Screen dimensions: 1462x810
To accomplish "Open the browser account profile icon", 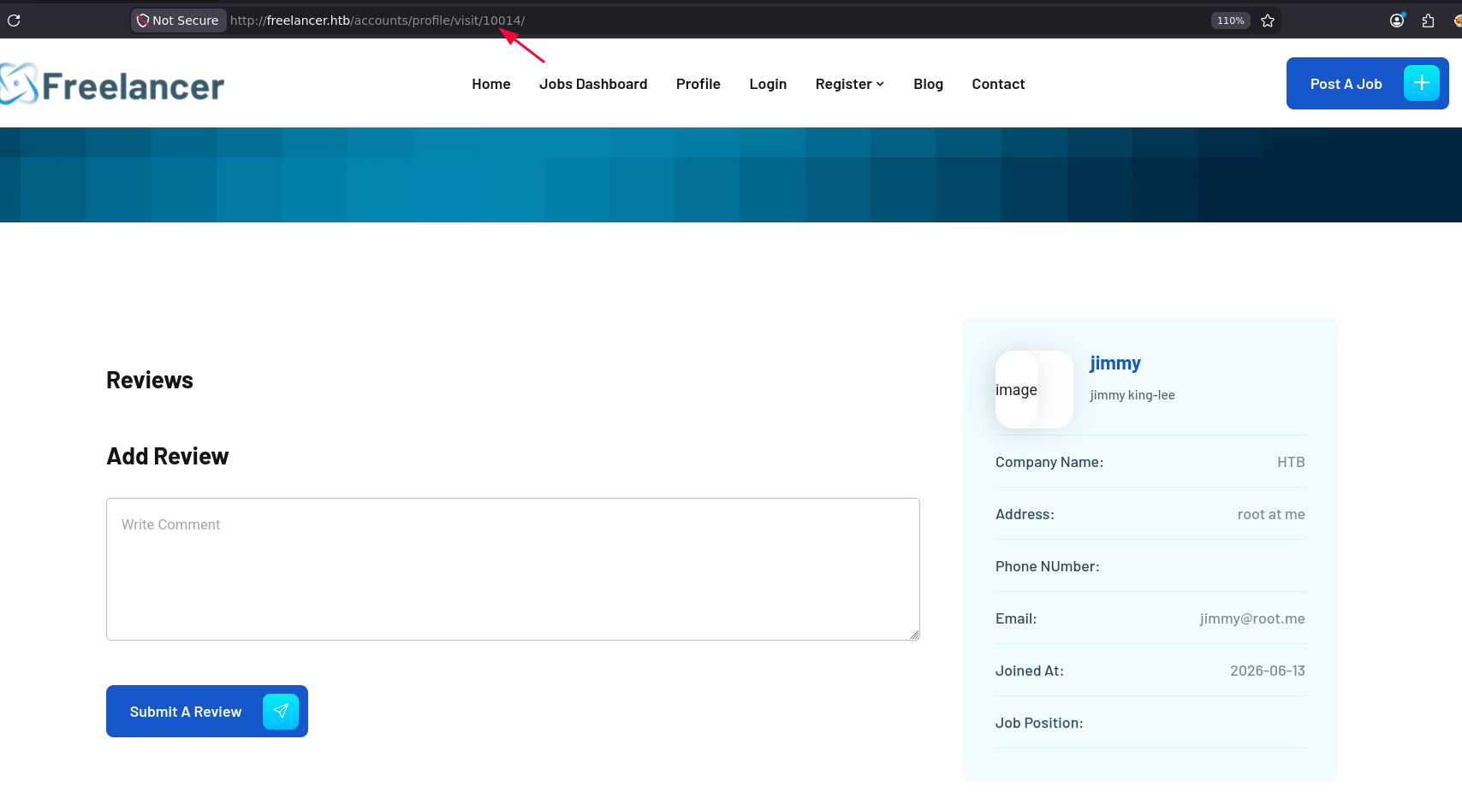I will pos(1397,21).
